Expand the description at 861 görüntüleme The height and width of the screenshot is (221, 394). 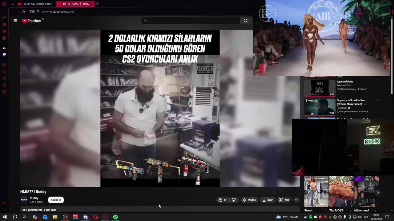click(160, 210)
